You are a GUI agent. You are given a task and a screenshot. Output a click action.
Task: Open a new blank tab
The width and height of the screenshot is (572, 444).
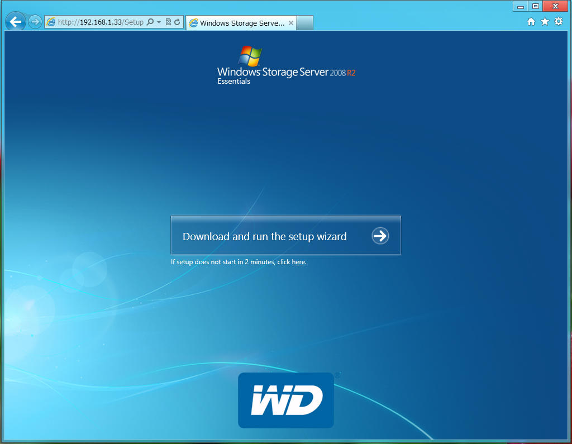[305, 23]
